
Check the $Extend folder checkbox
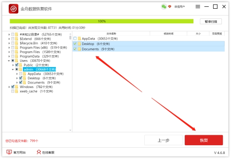point(13,39)
